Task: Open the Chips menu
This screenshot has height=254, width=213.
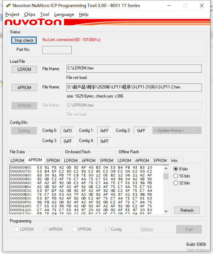Action: 30,14
